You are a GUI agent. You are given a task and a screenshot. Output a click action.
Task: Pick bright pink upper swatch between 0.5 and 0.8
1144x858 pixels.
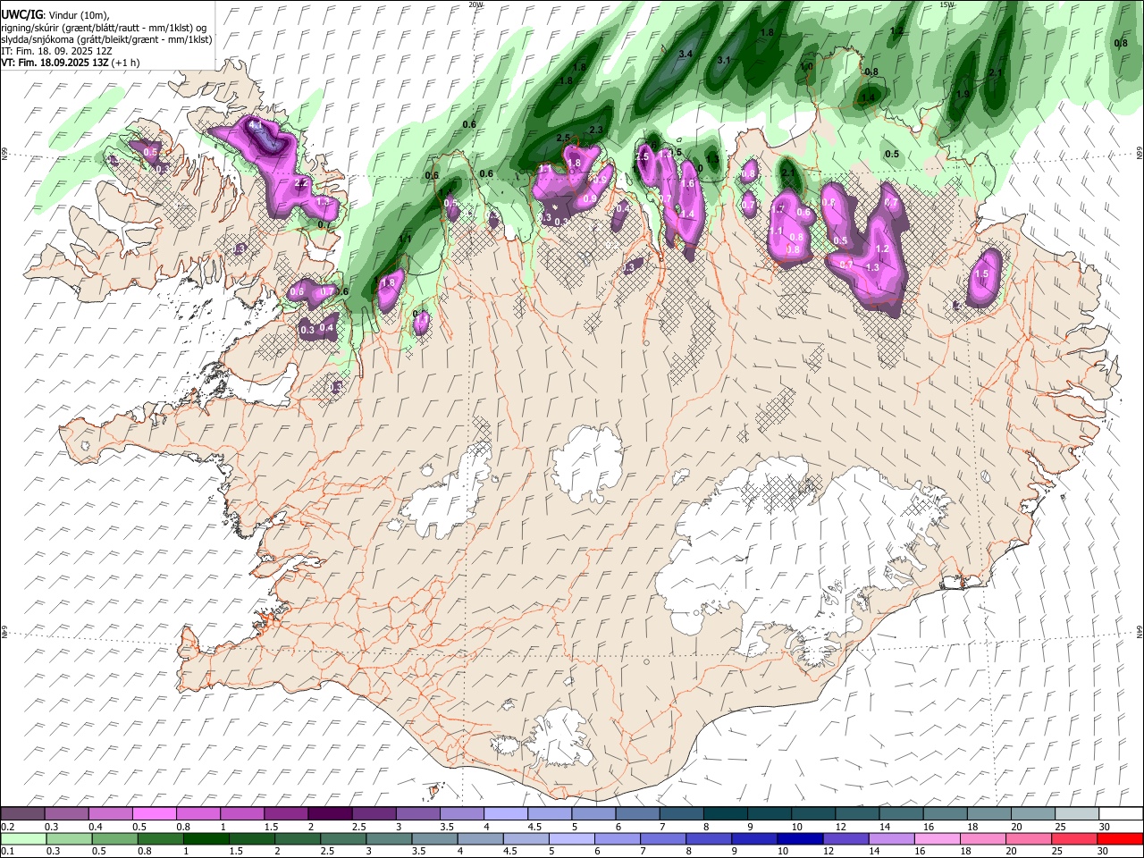pos(154,814)
